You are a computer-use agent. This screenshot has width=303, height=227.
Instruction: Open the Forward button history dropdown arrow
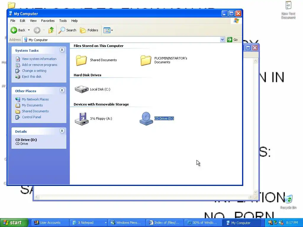[x=44, y=30]
